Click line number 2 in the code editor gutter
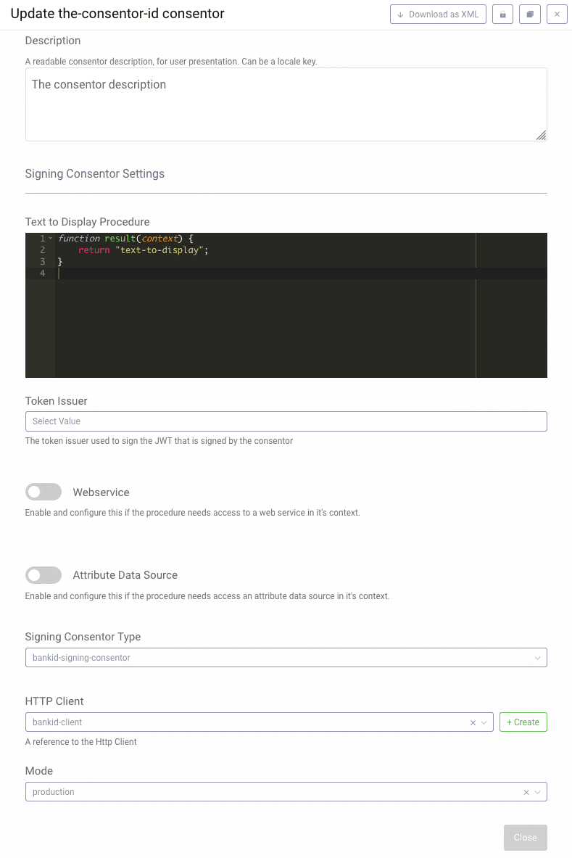This screenshot has width=572, height=858. pyautogui.click(x=42, y=249)
